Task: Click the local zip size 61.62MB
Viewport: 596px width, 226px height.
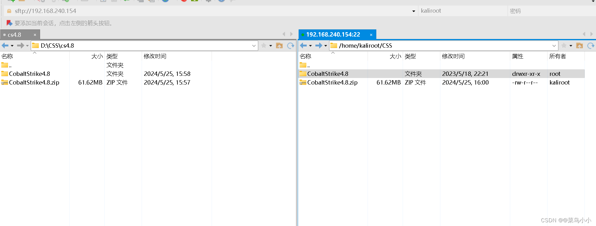Action: [x=90, y=82]
